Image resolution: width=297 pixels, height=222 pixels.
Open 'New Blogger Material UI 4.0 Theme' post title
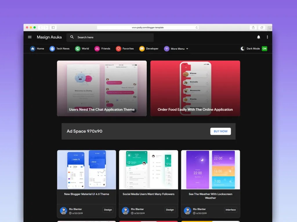point(86,194)
